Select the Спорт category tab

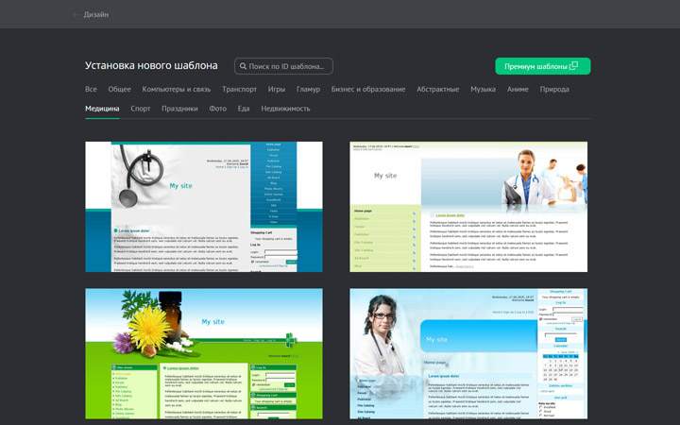click(141, 109)
